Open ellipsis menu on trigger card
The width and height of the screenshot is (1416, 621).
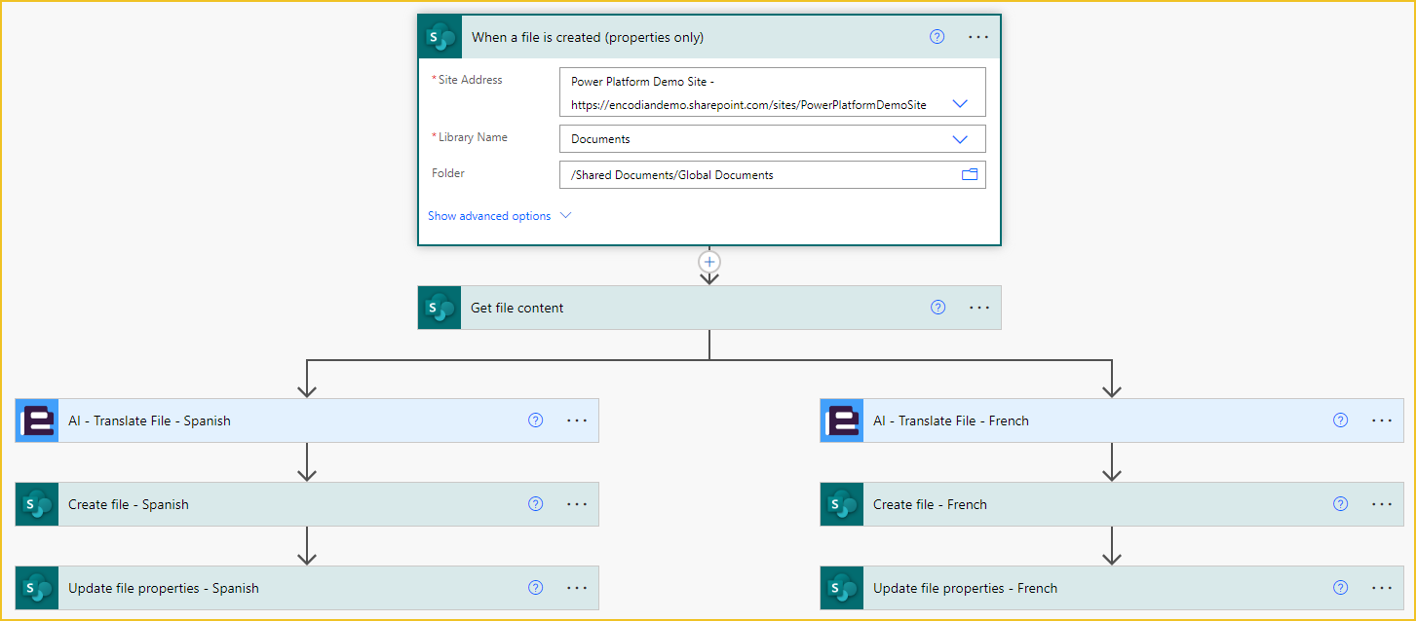(978, 37)
